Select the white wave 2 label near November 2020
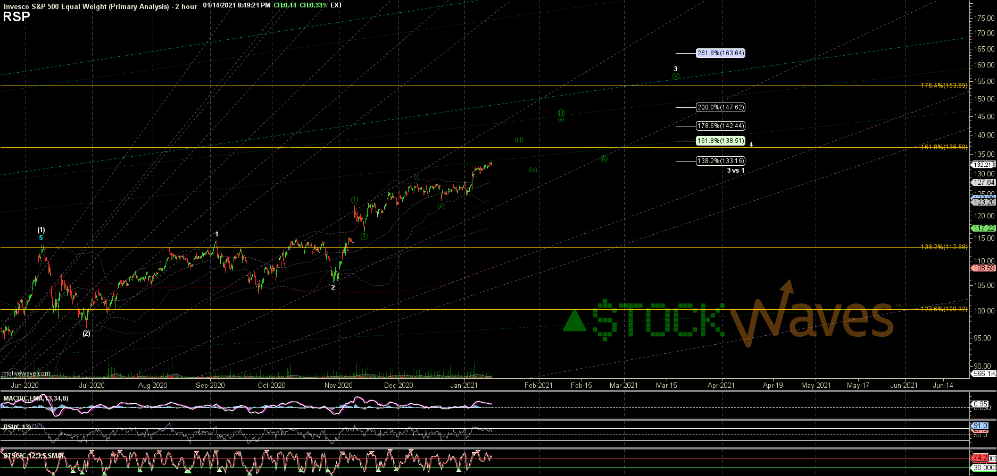Image resolution: width=997 pixels, height=476 pixels. (x=333, y=287)
